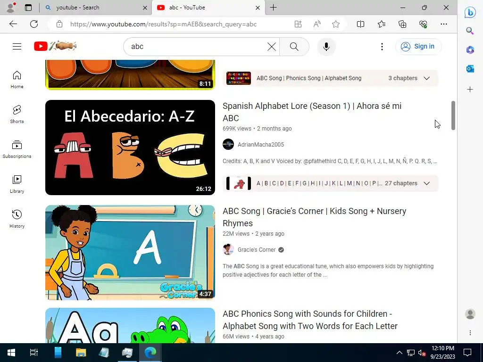
Task: Open the sidebar personal profile avatar
Action: (x=470, y=314)
